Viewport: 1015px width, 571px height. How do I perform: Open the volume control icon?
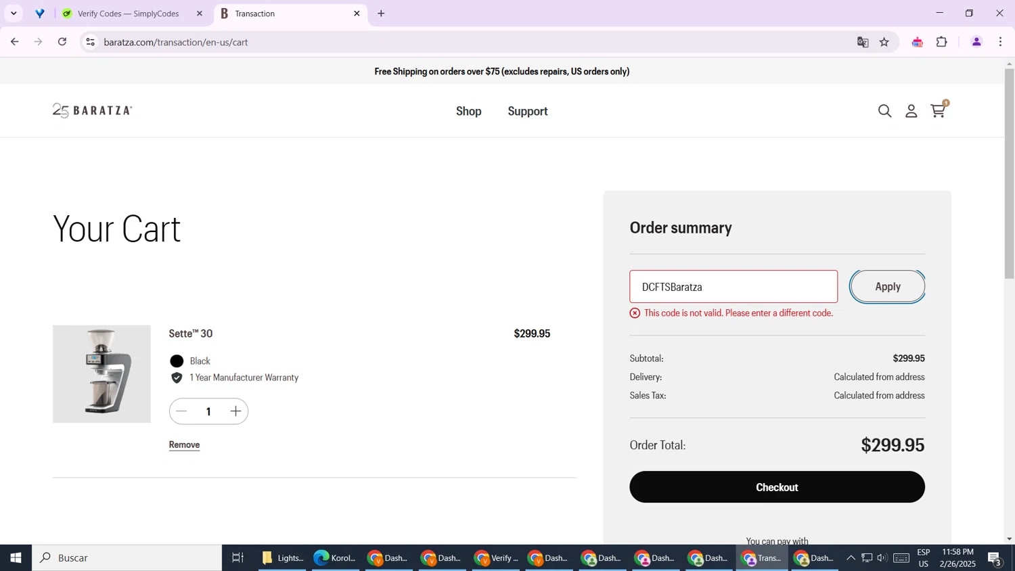882,558
